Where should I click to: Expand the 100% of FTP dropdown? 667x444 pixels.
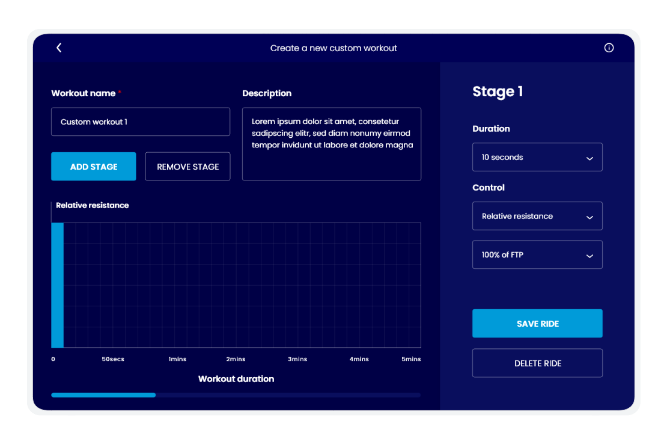pyautogui.click(x=537, y=255)
